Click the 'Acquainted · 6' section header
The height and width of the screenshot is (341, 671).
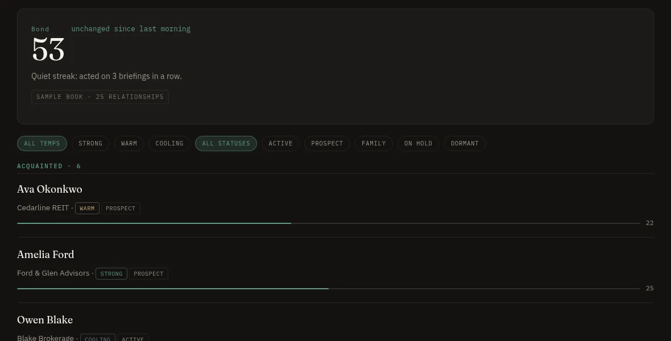pyautogui.click(x=49, y=166)
